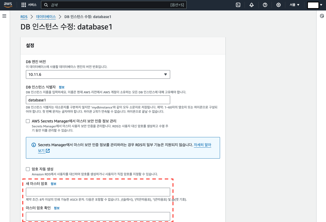Click the DB 엔진 버전 label
This screenshot has width=326, height=222.
click(36, 62)
